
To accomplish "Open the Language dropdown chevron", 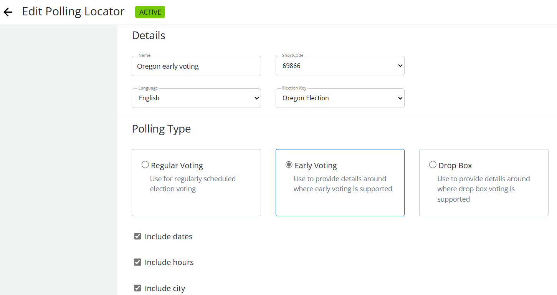I will [256, 98].
